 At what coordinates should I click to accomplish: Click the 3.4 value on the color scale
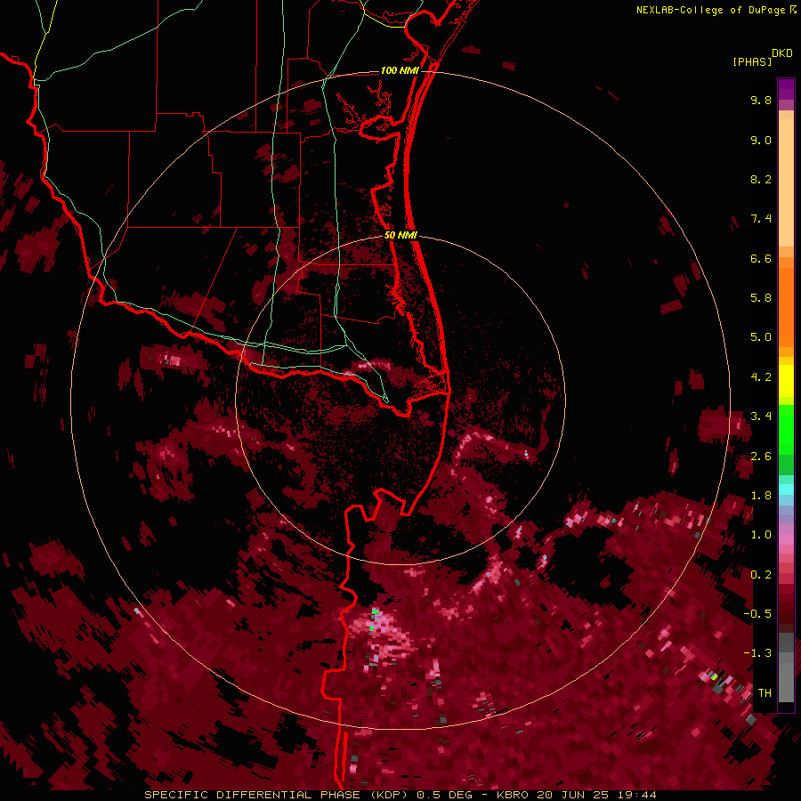(x=761, y=416)
